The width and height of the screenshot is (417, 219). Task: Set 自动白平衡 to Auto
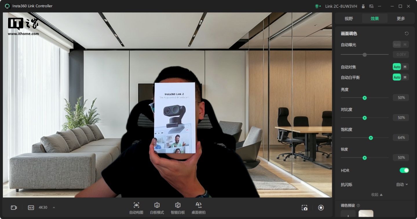(397, 77)
